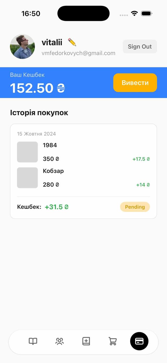Open the add-book icon in bottom navigation

tap(86, 341)
